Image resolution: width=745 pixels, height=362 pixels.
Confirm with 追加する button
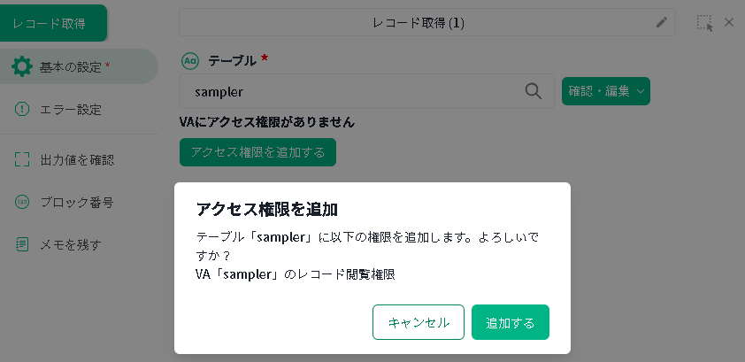[511, 322]
